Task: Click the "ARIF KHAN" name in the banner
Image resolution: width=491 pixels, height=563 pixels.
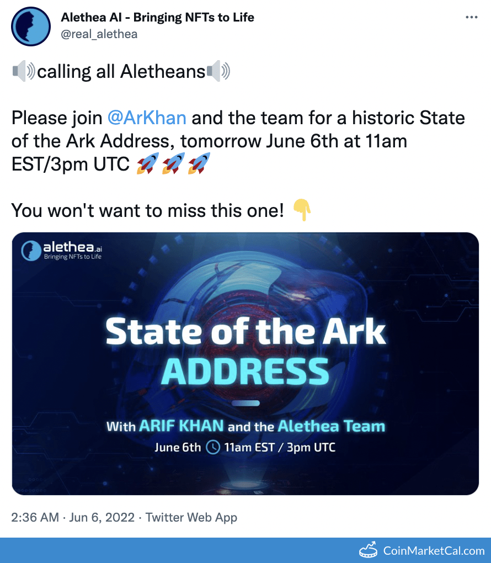Action: 182,426
